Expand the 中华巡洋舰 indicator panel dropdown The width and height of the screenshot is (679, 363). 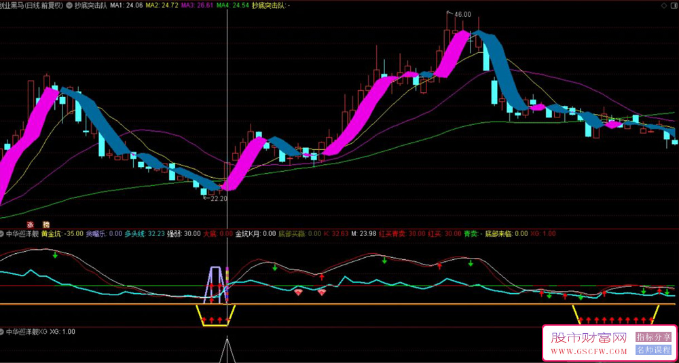pyautogui.click(x=3, y=233)
